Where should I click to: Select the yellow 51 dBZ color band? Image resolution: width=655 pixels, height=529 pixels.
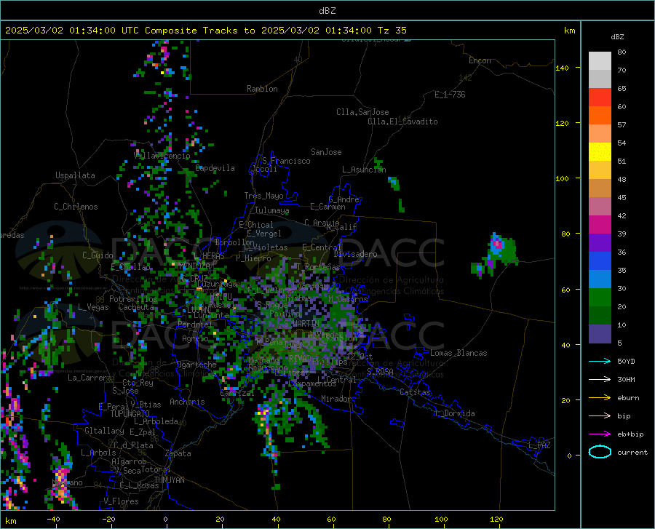[600, 152]
